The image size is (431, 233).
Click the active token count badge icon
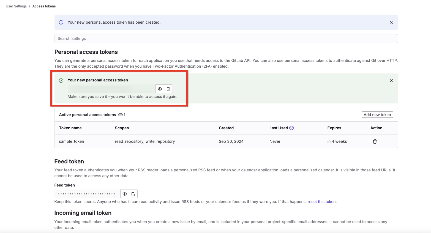(121, 115)
